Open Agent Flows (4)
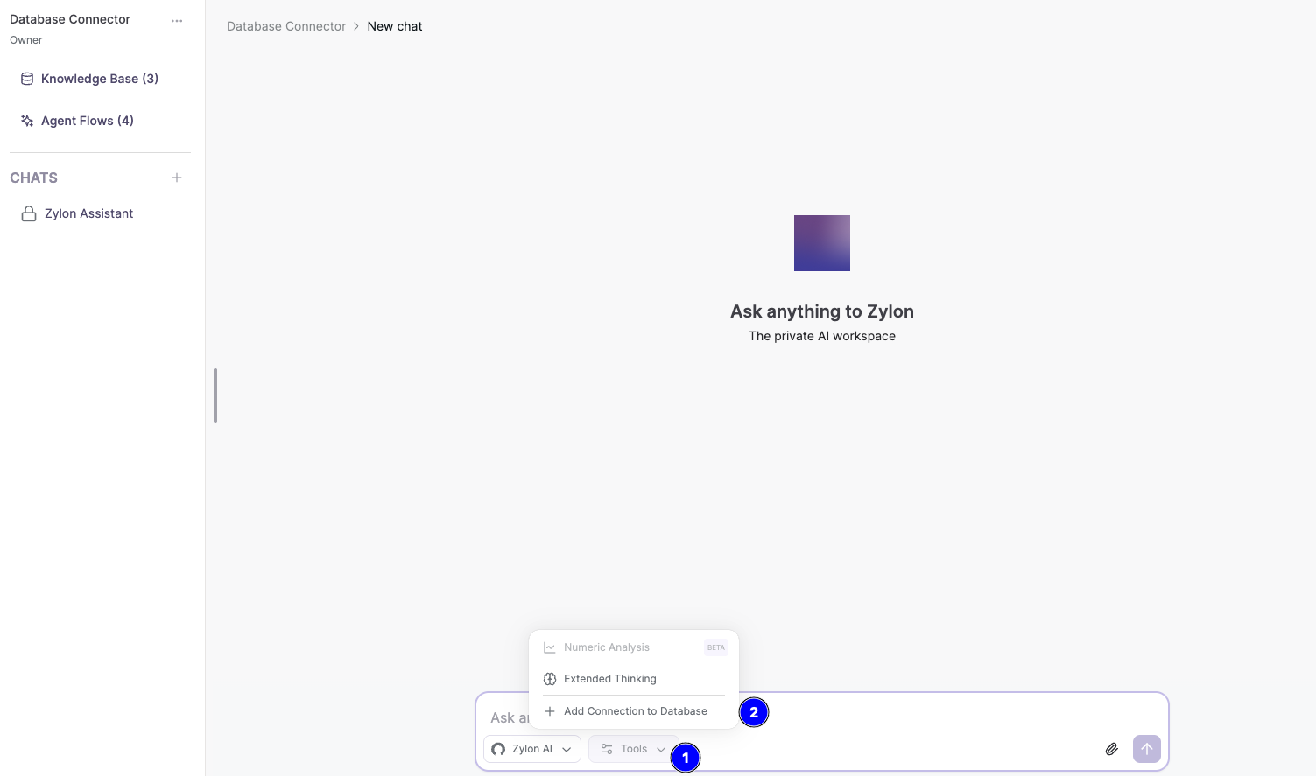Image resolution: width=1316 pixels, height=776 pixels. point(88,121)
